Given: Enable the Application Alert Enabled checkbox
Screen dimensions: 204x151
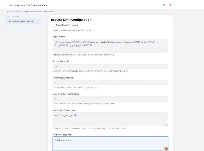Looking at the screenshot, I should (54, 25).
